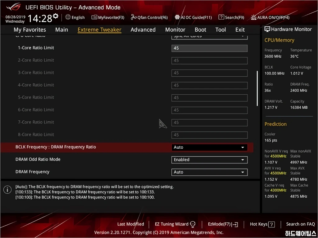318x238 pixels.
Task: Open the CPU Core Ratio Sync All Cores dropdown
Action: (x=209, y=37)
